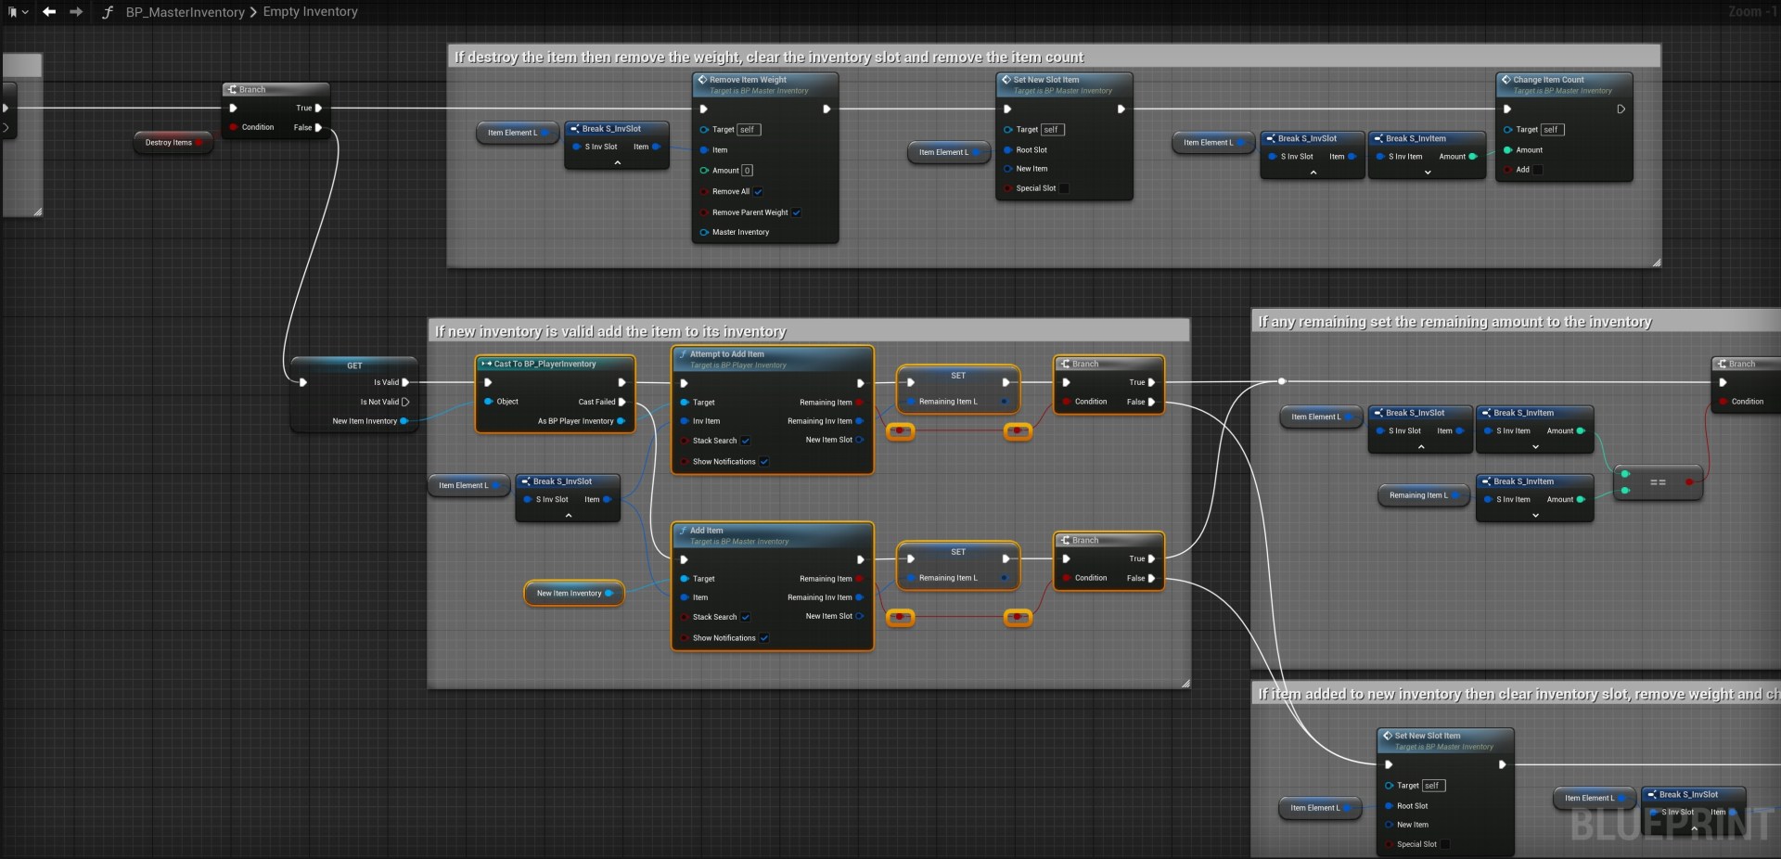Viewport: 1781px width, 859px height.
Task: Click Remaining Inv Item output pin on Add Item
Action: (859, 597)
